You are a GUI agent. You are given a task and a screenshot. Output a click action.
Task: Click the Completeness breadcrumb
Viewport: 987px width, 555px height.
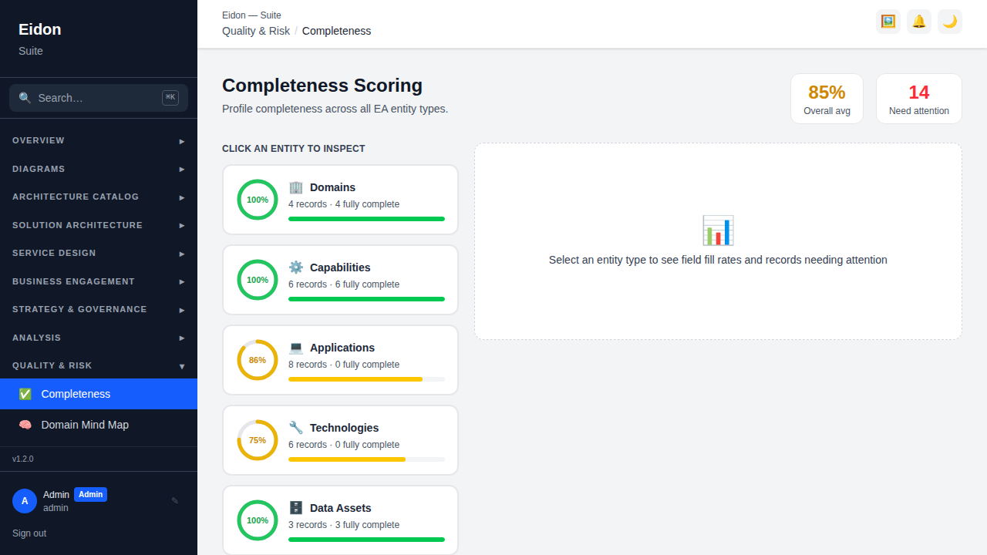[x=336, y=31]
